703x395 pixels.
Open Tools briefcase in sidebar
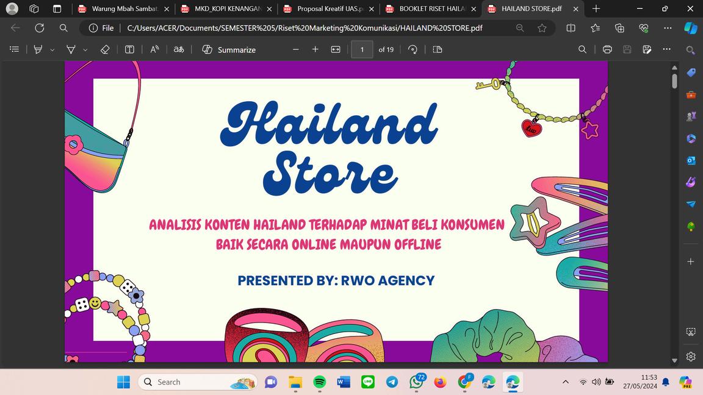(x=691, y=94)
